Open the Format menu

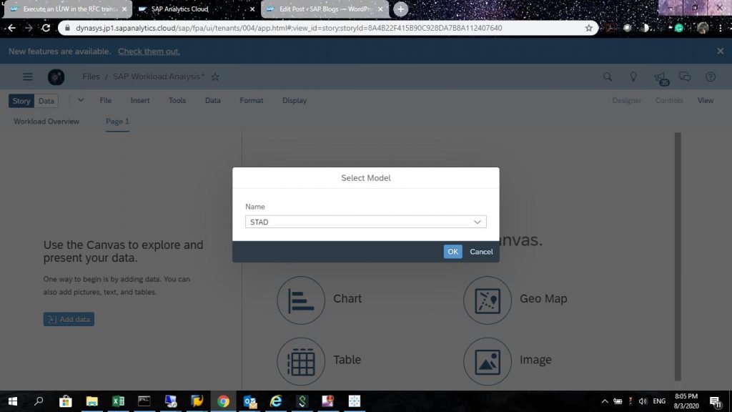click(251, 100)
